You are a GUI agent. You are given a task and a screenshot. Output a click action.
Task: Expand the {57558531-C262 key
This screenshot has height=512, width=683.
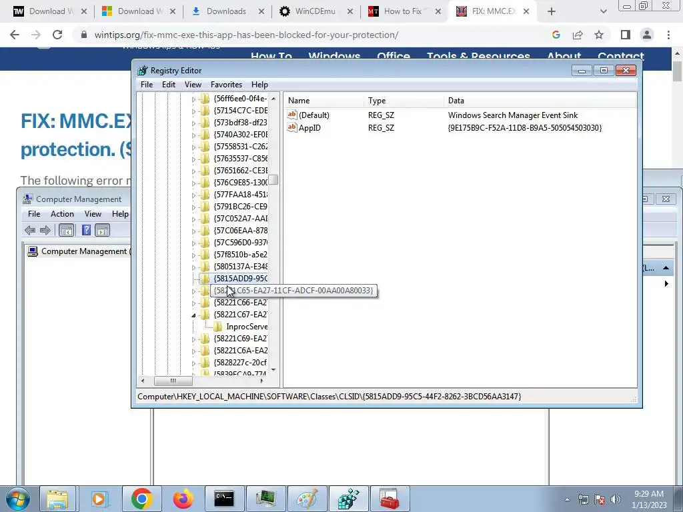pyautogui.click(x=193, y=147)
